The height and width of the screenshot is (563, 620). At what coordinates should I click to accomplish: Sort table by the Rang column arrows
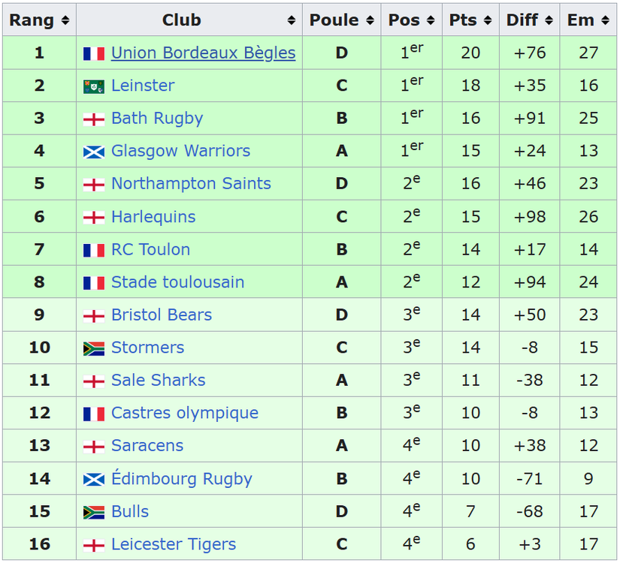click(65, 20)
